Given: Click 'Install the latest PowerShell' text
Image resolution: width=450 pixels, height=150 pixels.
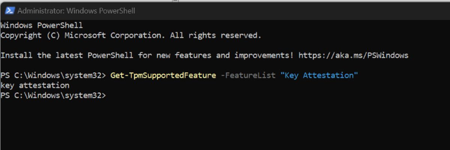Looking at the screenshot, I should pos(67,55).
